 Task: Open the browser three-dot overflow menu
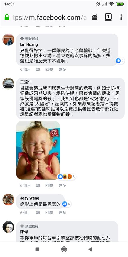(121, 17)
